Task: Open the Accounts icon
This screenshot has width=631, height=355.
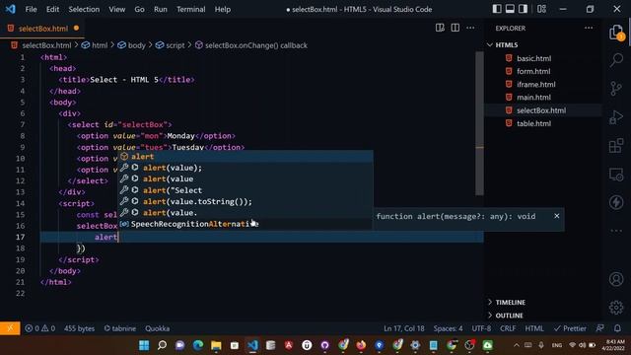Action: [616, 279]
